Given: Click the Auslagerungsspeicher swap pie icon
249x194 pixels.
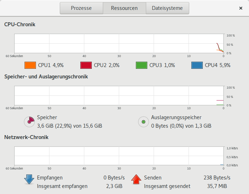Looking at the screenshot, I should pyautogui.click(x=143, y=122).
